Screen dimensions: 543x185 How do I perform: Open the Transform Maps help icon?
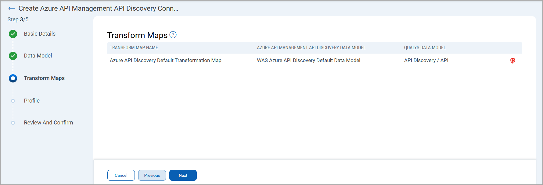pos(173,35)
